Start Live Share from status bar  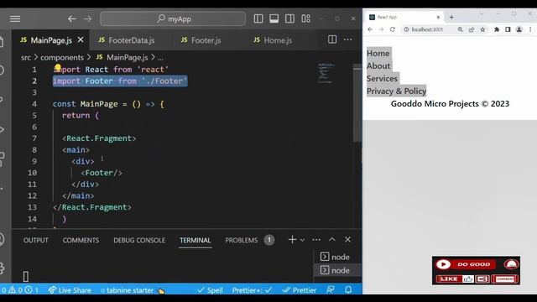coord(70,290)
